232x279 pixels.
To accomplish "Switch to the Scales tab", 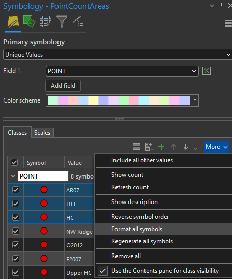I will point(42,133).
